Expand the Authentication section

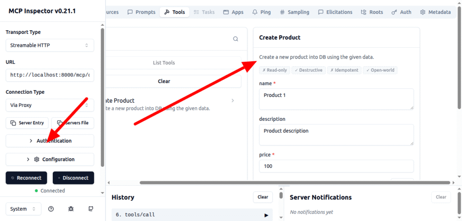(x=50, y=141)
